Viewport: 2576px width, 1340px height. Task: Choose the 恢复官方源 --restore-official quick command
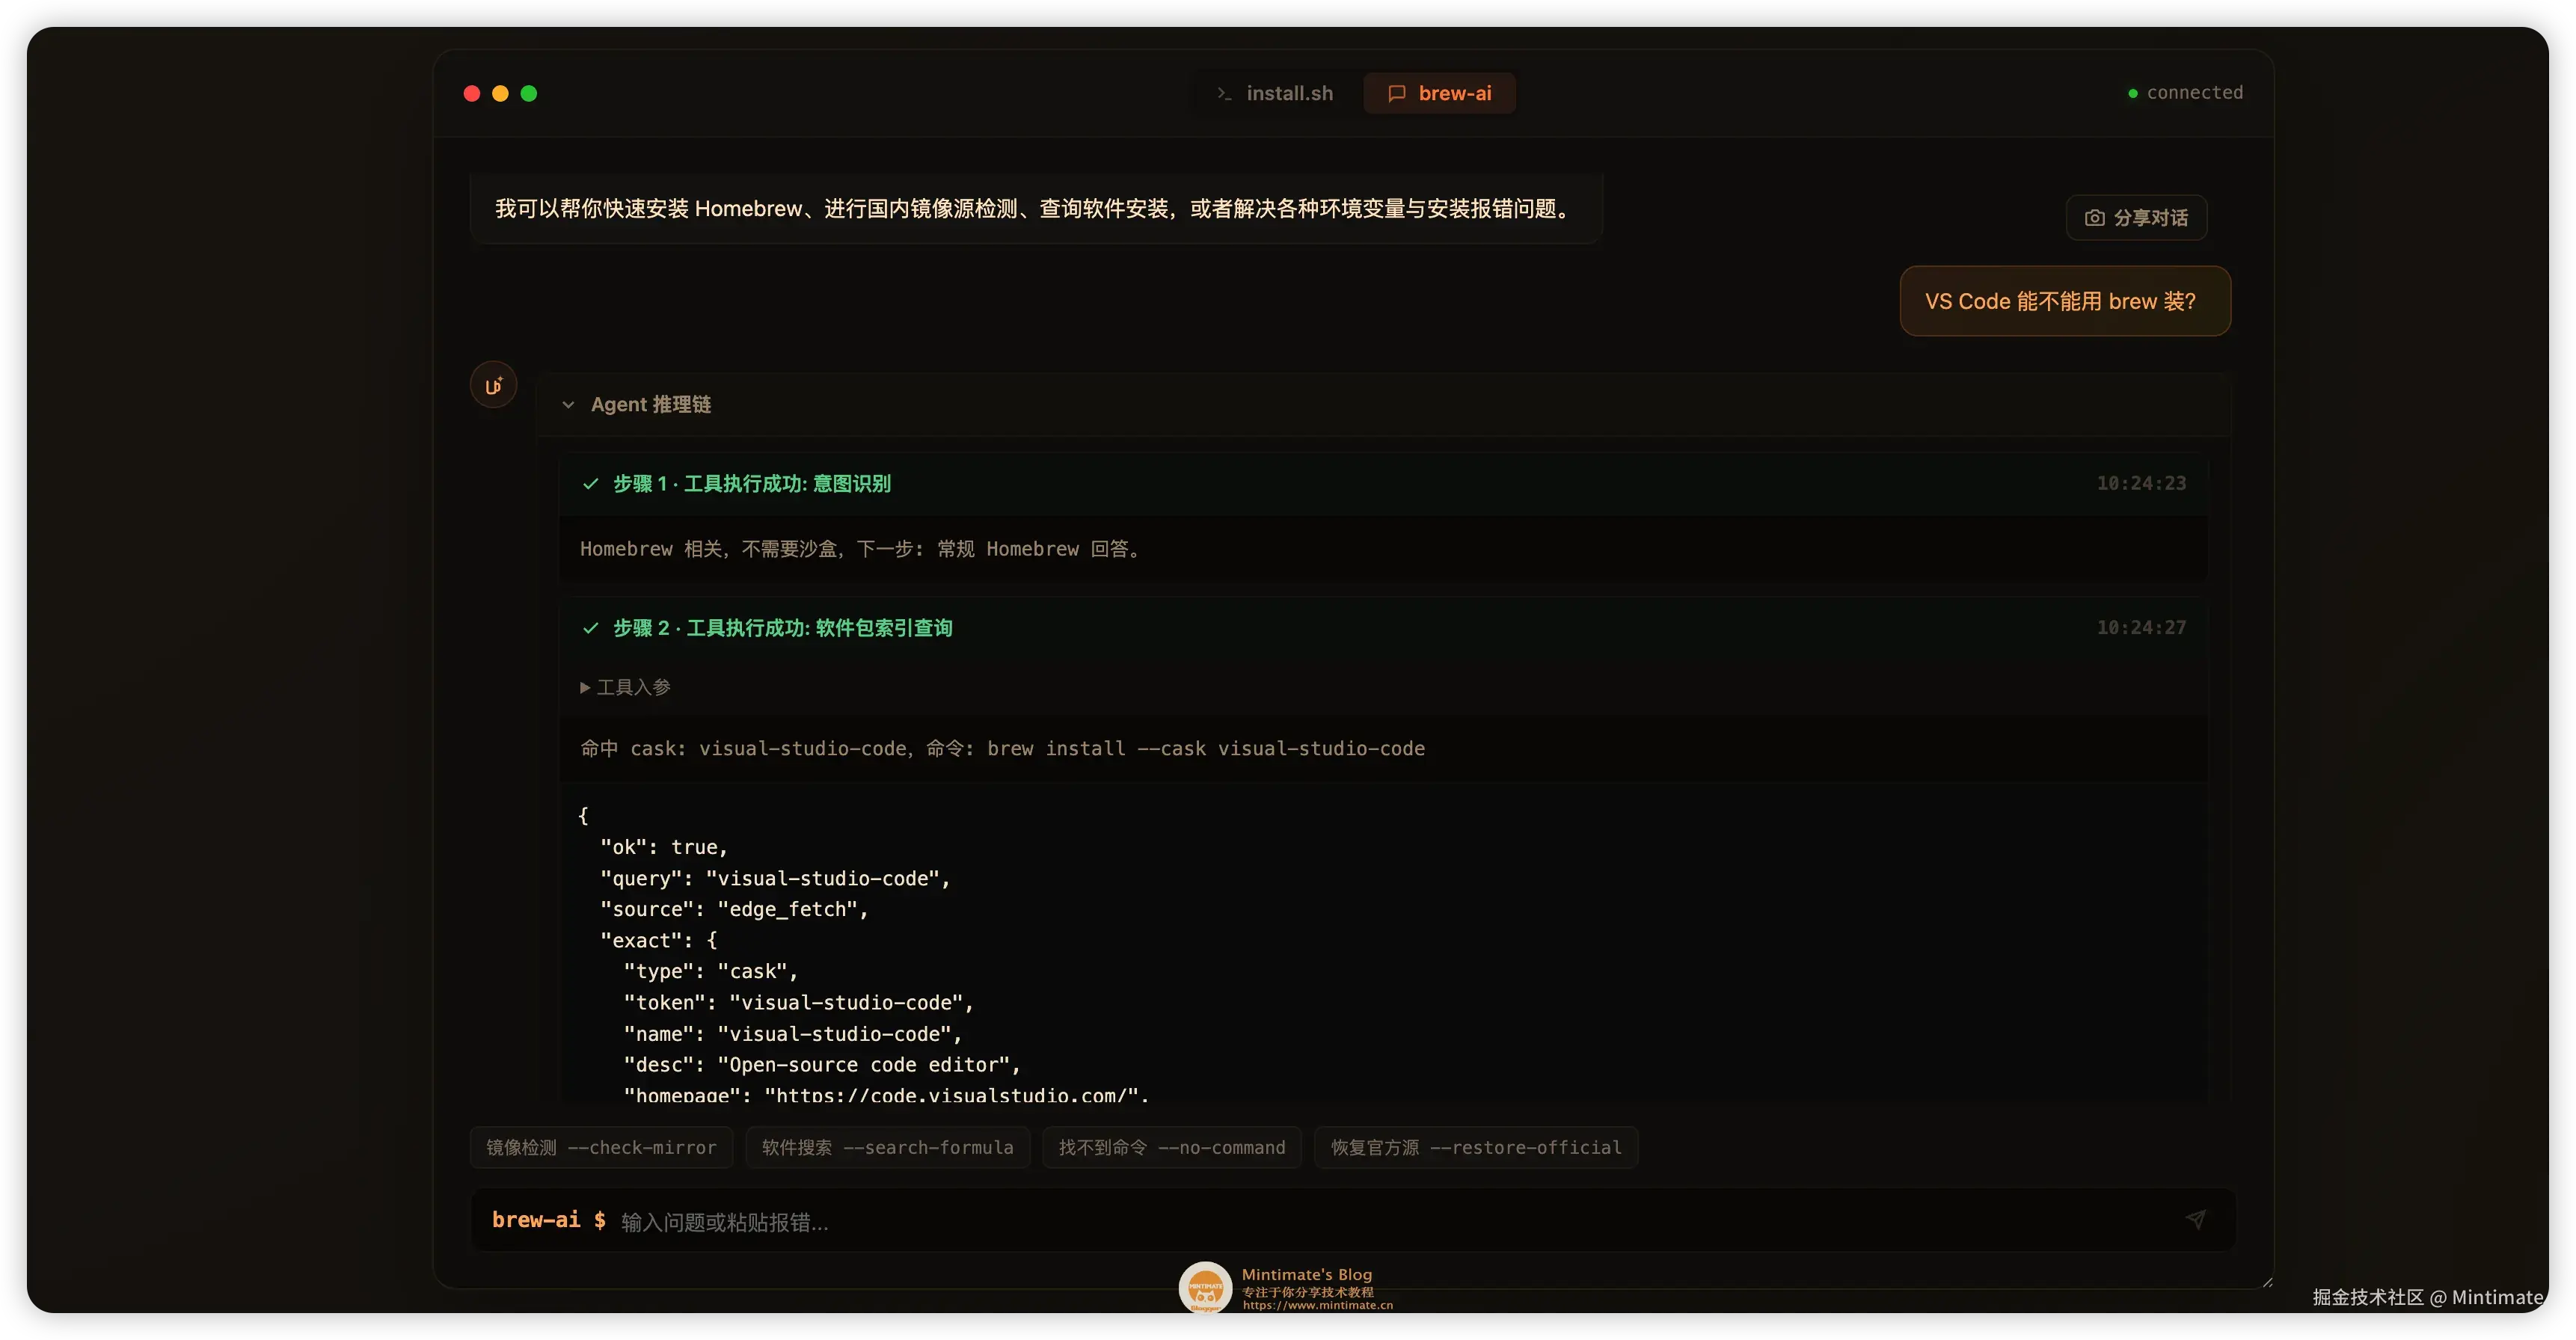(x=1476, y=1147)
